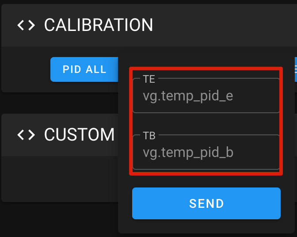
Task: Expand the CUSTOM panel header
Action: pyautogui.click(x=80, y=134)
